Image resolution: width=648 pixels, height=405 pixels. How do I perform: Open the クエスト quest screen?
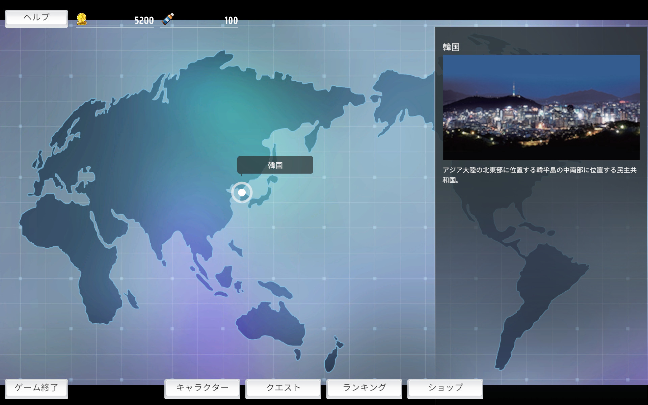283,388
